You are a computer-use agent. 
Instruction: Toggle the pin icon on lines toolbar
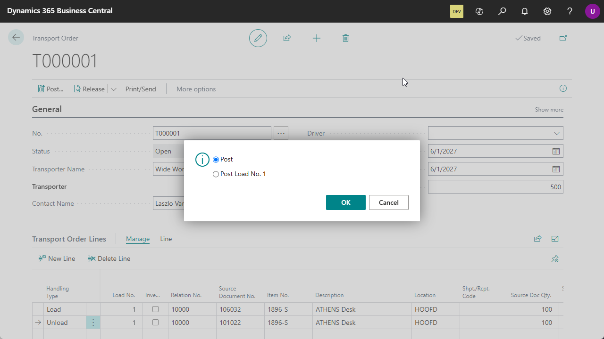coord(555,258)
